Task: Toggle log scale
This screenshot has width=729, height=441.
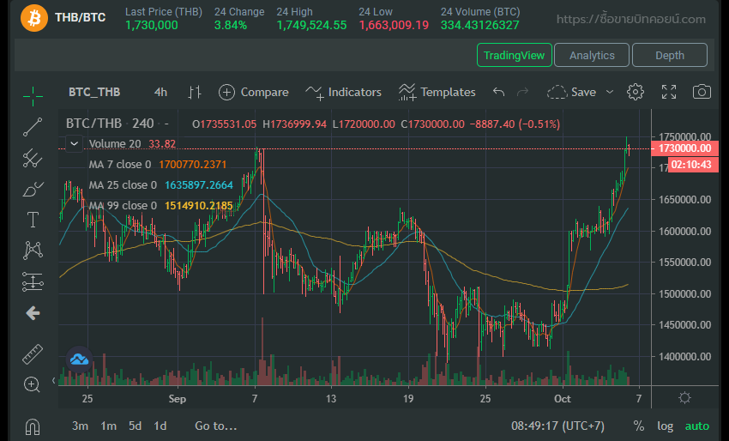Action: coord(665,426)
